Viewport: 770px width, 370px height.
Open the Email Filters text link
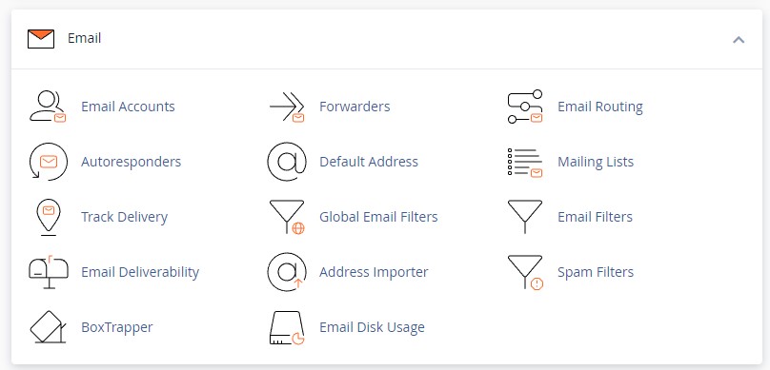pyautogui.click(x=596, y=217)
